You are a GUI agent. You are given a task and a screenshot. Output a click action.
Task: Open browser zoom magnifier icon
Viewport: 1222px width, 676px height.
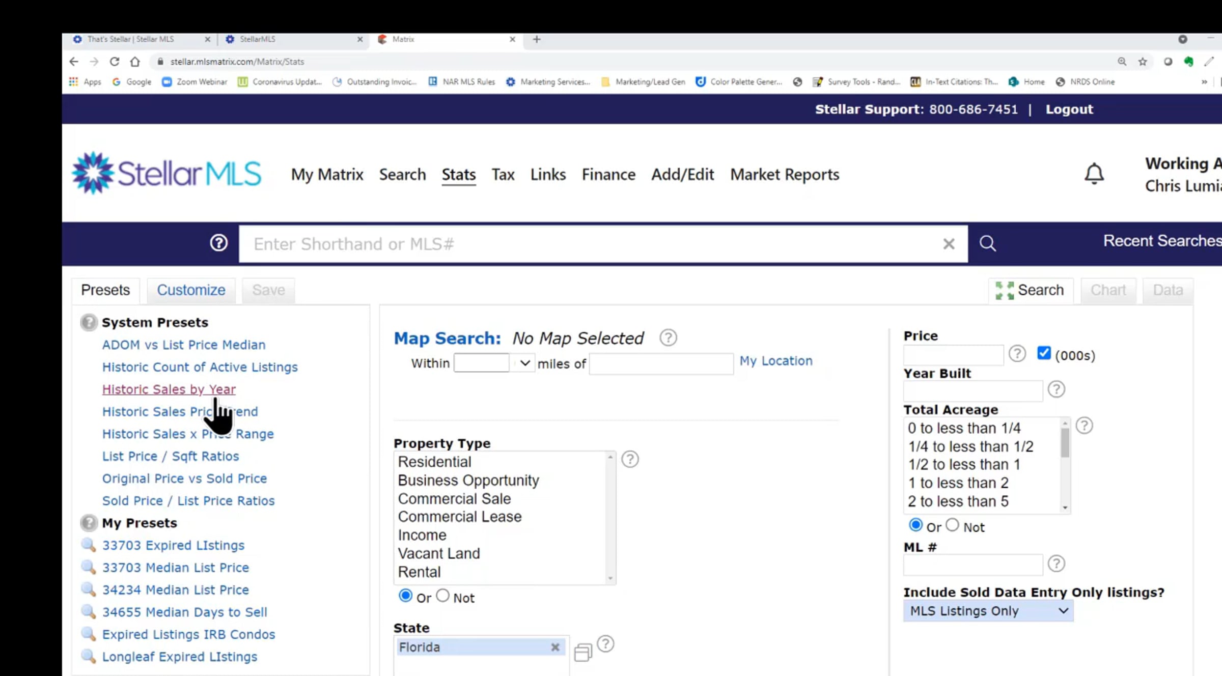(1122, 62)
